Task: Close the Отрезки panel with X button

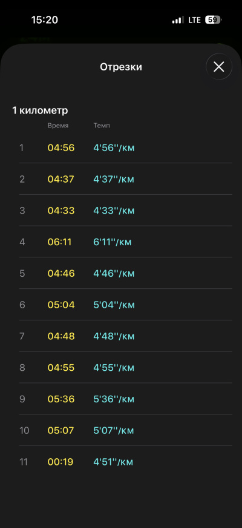Action: tap(219, 67)
